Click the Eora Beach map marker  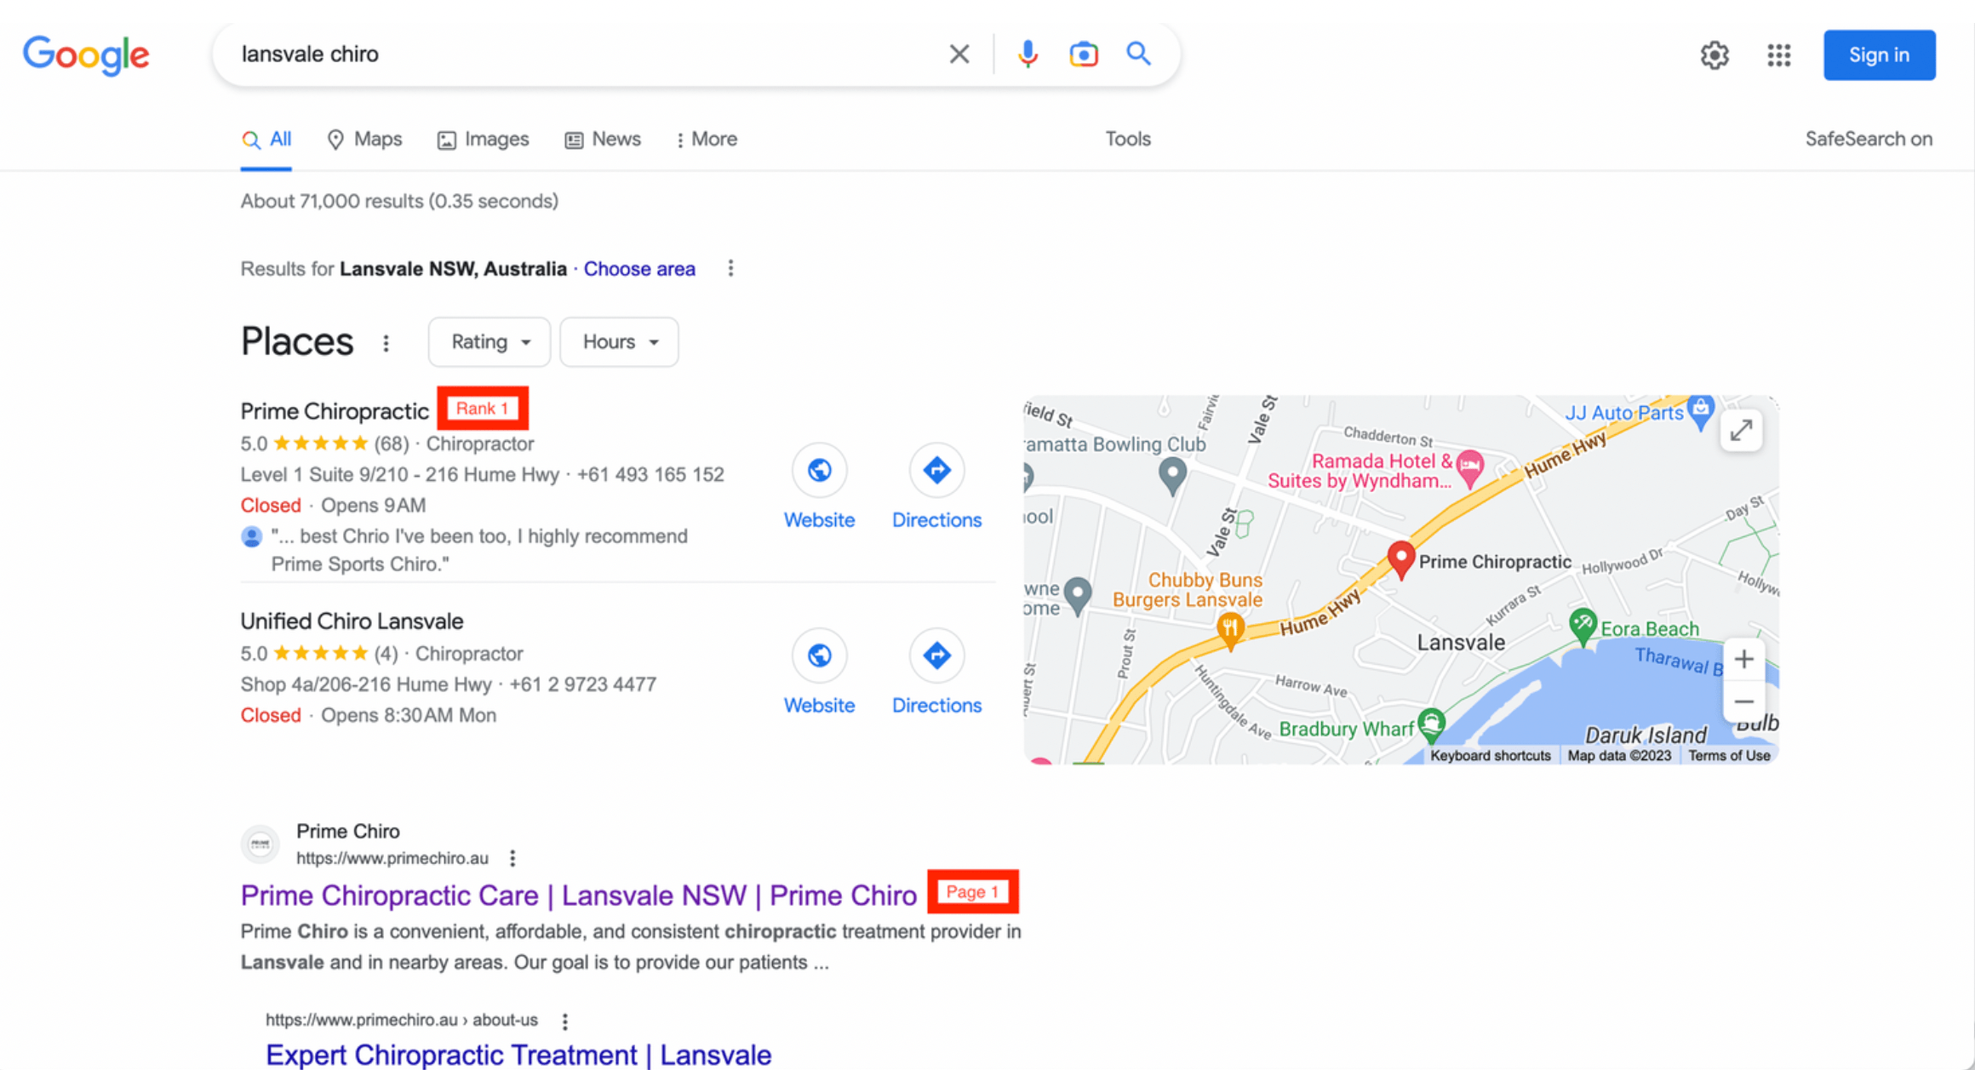(1582, 626)
